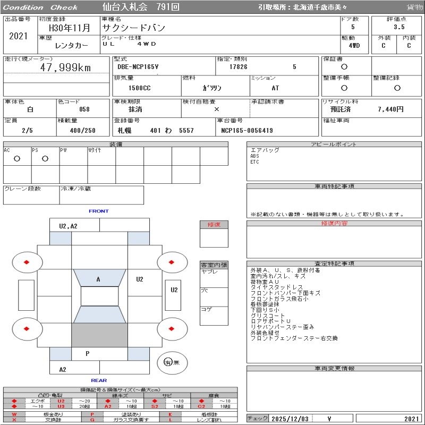Image resolution: width=425 pixels, height=425 pixels.
Task: Click the 'U2,A2' front bumper damage mark
Action: pos(68,226)
